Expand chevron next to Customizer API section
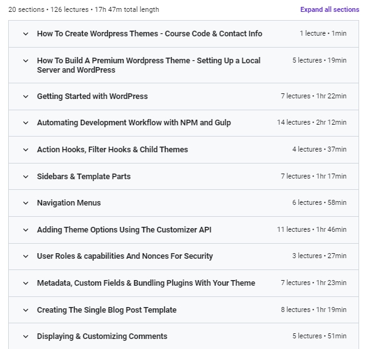The height and width of the screenshot is (349, 366). 26,230
